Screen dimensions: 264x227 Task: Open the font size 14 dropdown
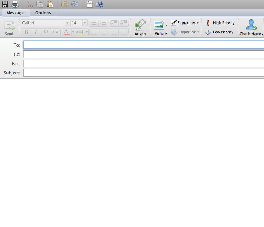coord(85,23)
